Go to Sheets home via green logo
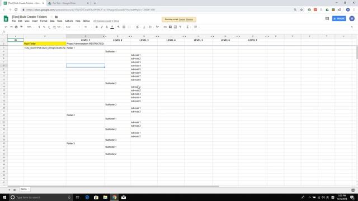This screenshot has width=358, height=201. (6, 18)
